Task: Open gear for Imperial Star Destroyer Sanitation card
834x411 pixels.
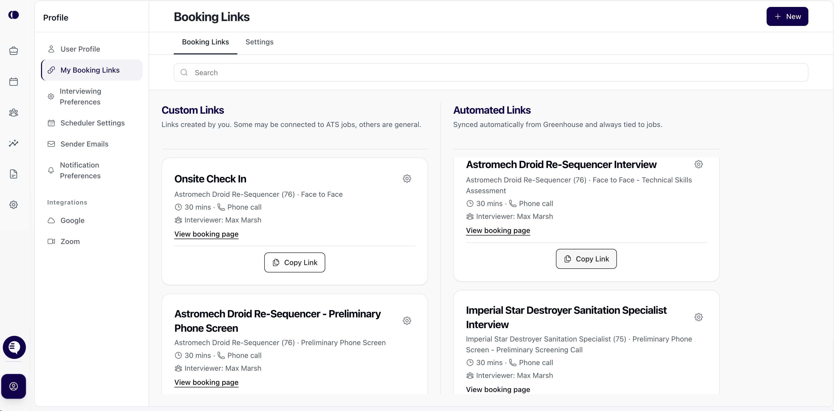Action: [x=699, y=317]
